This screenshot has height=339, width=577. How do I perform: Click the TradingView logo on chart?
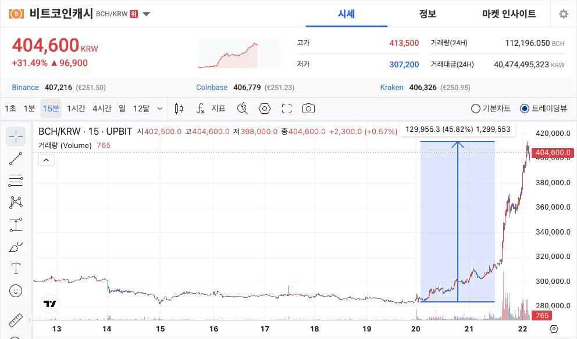click(x=49, y=304)
